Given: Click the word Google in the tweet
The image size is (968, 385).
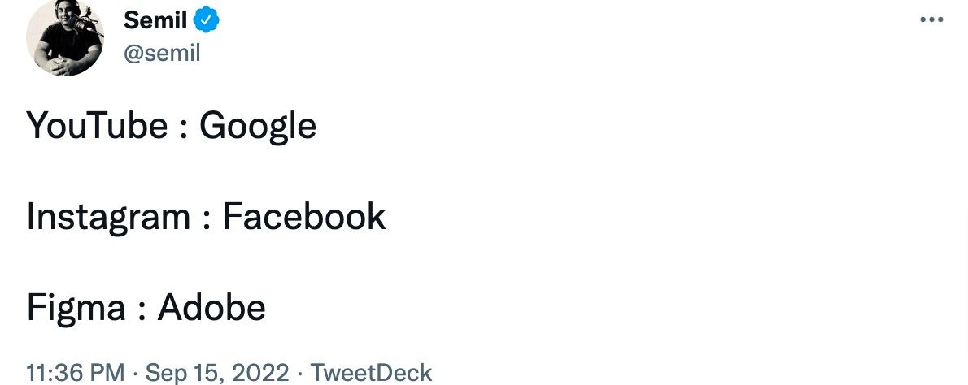Looking at the screenshot, I should coord(257,128).
